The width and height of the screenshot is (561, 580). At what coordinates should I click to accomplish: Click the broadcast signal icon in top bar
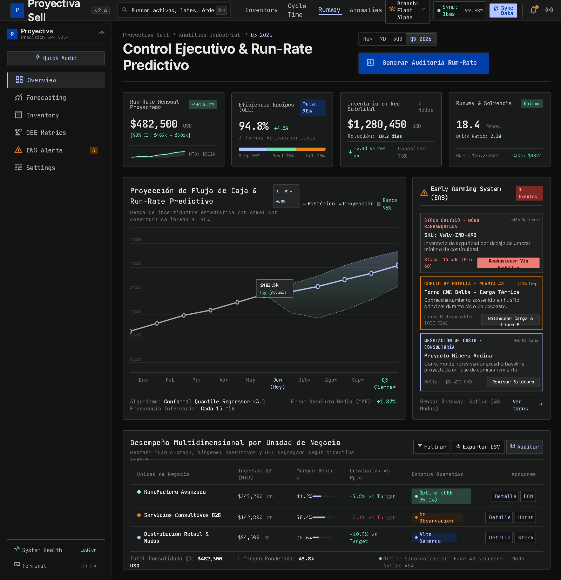pyautogui.click(x=549, y=10)
